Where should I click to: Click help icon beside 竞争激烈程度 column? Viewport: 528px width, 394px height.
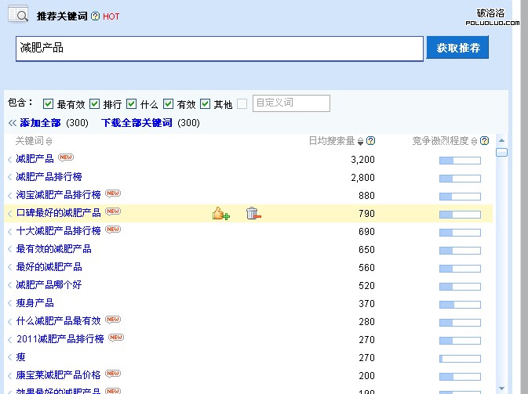pyautogui.click(x=485, y=141)
